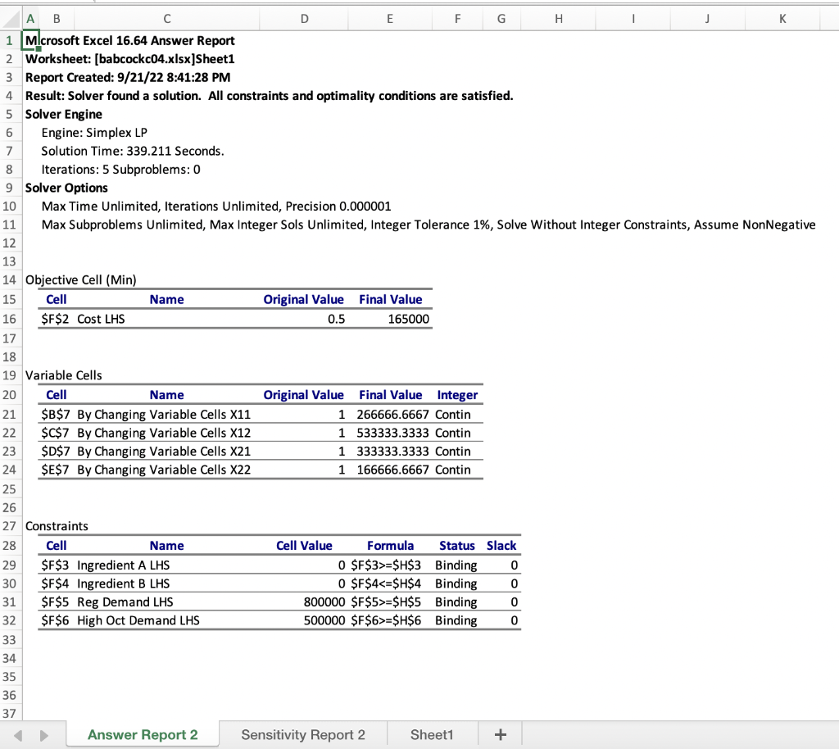
Task: Click 'By Changing Variable Cells X21' name
Action: coord(164,452)
